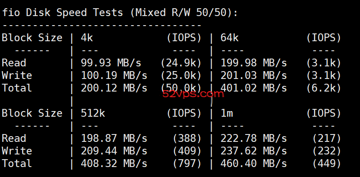Click the 201.03 MB/s write value
This screenshot has width=360, height=177.
pyautogui.click(x=254, y=75)
